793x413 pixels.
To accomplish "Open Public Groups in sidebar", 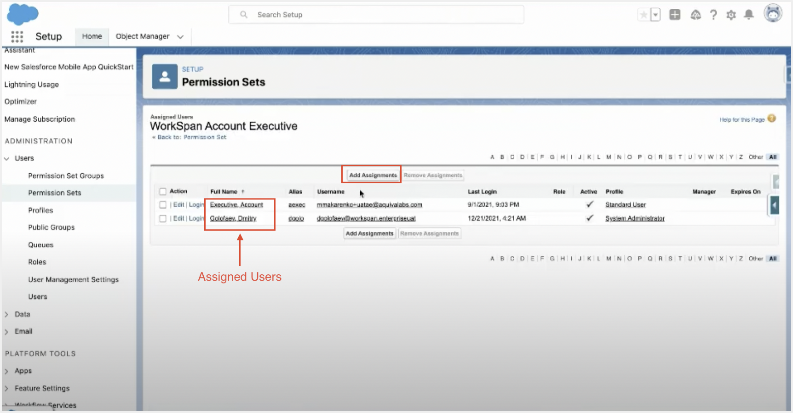I will pyautogui.click(x=51, y=227).
